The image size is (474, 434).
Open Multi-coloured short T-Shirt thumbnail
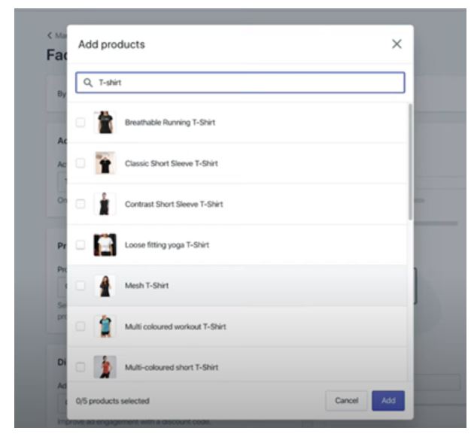pos(105,367)
